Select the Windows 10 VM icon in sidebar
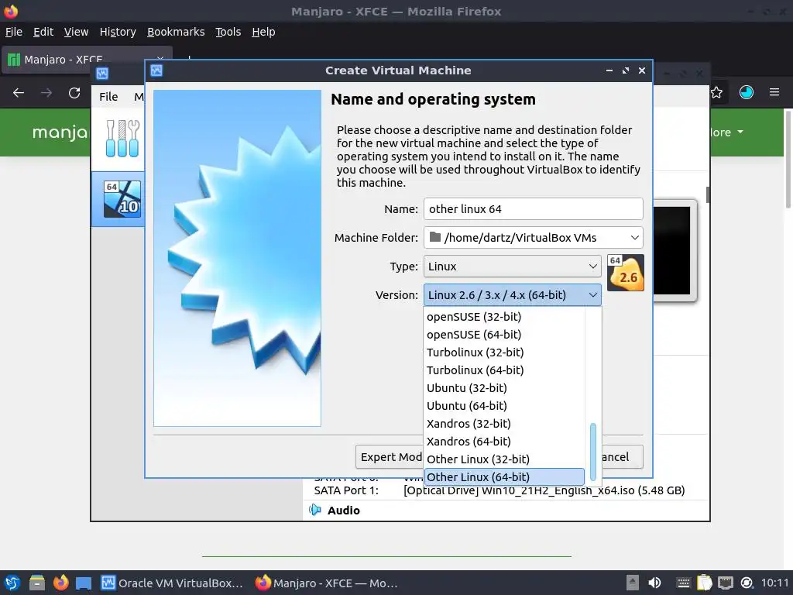The image size is (793, 595). (122, 199)
